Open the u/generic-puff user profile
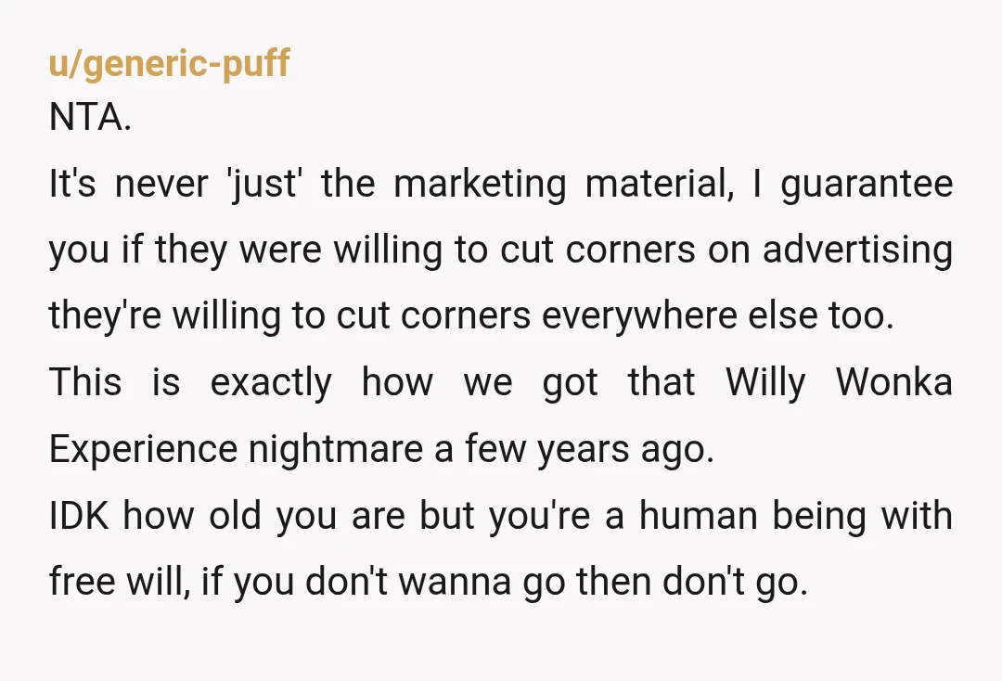 170,64
